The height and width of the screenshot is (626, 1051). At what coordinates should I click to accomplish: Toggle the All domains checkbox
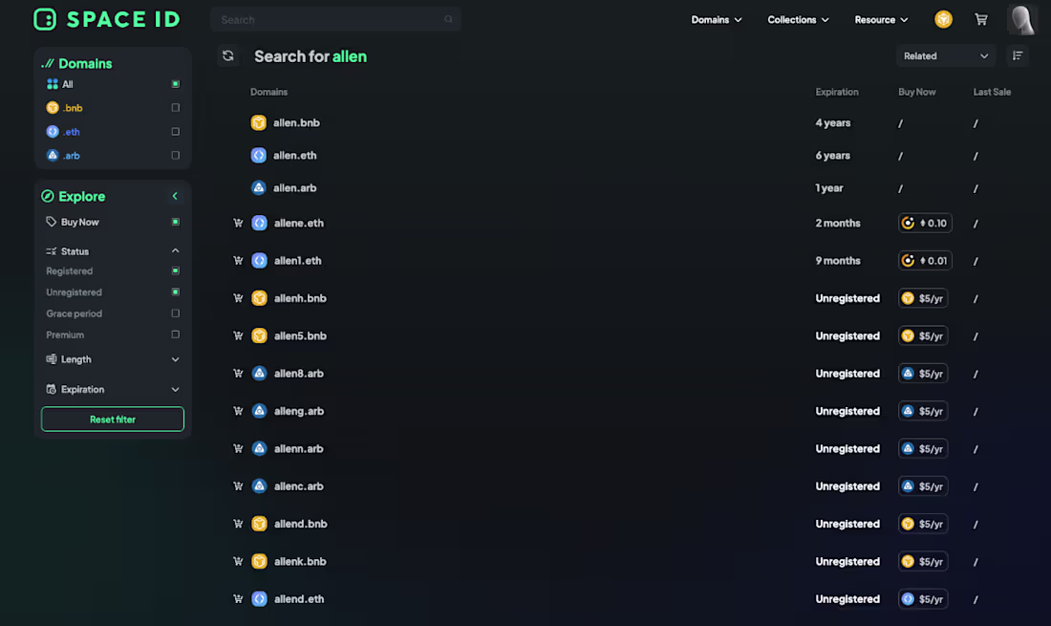click(x=176, y=84)
